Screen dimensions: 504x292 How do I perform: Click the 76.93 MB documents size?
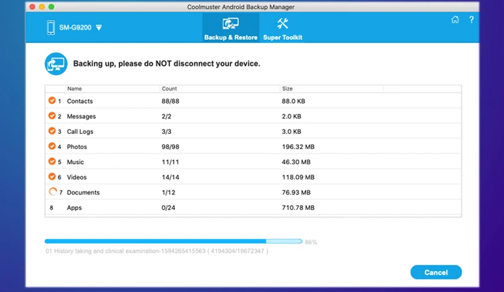click(x=296, y=192)
